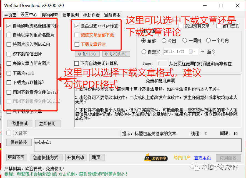
Task: Check 微信文章全部下载 option
Action: 77,35
